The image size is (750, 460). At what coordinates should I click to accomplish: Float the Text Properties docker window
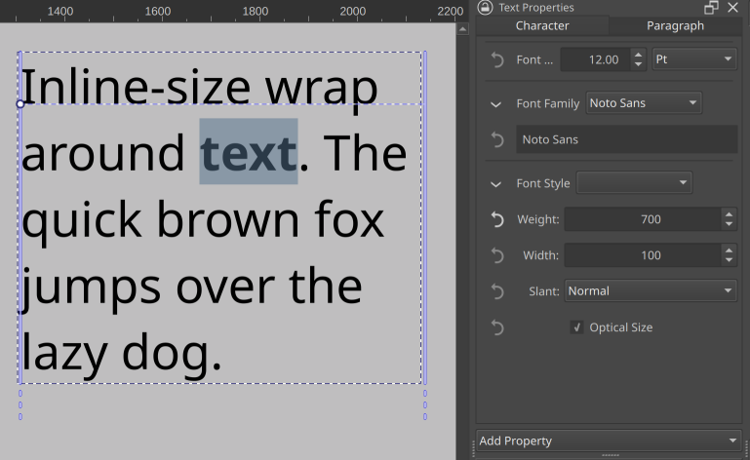point(711,7)
